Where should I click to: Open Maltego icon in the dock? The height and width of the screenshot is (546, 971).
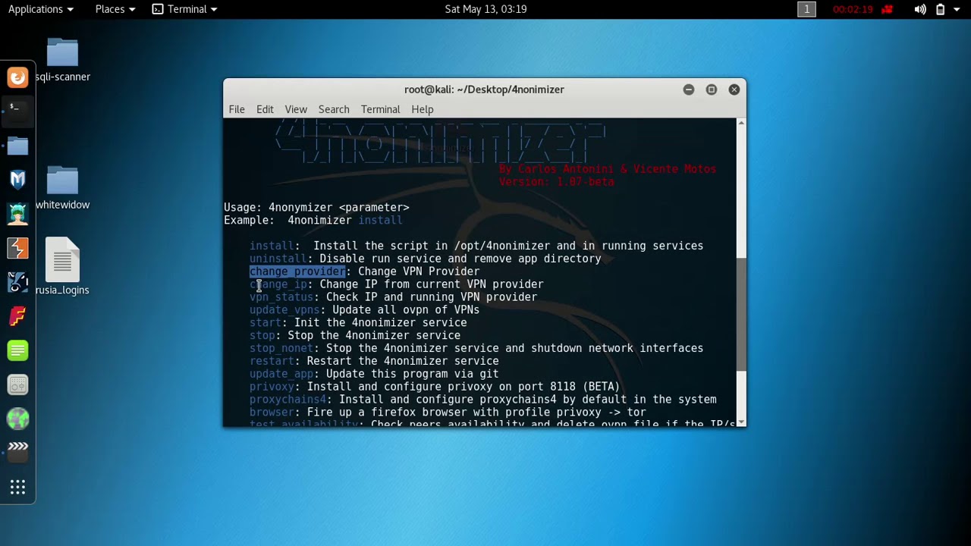[x=17, y=282]
